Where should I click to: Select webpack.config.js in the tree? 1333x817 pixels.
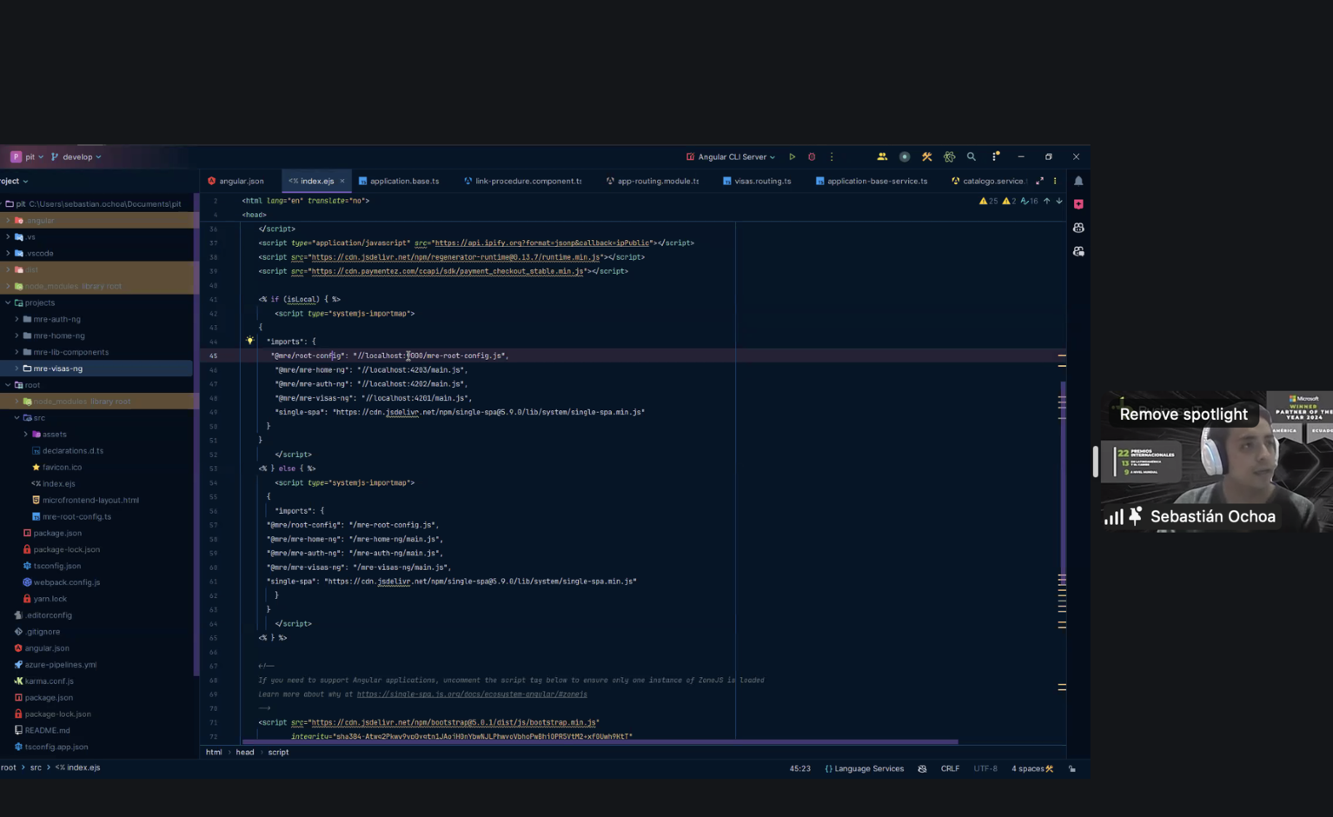tap(66, 582)
